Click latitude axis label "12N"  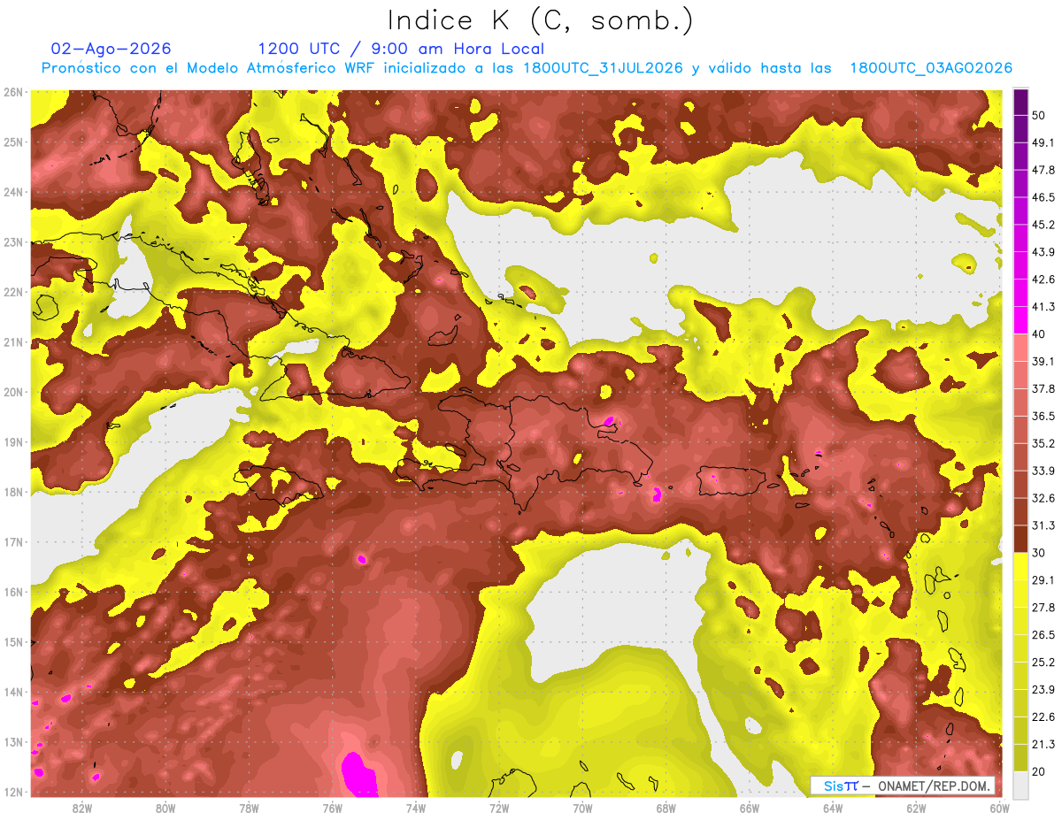point(14,792)
